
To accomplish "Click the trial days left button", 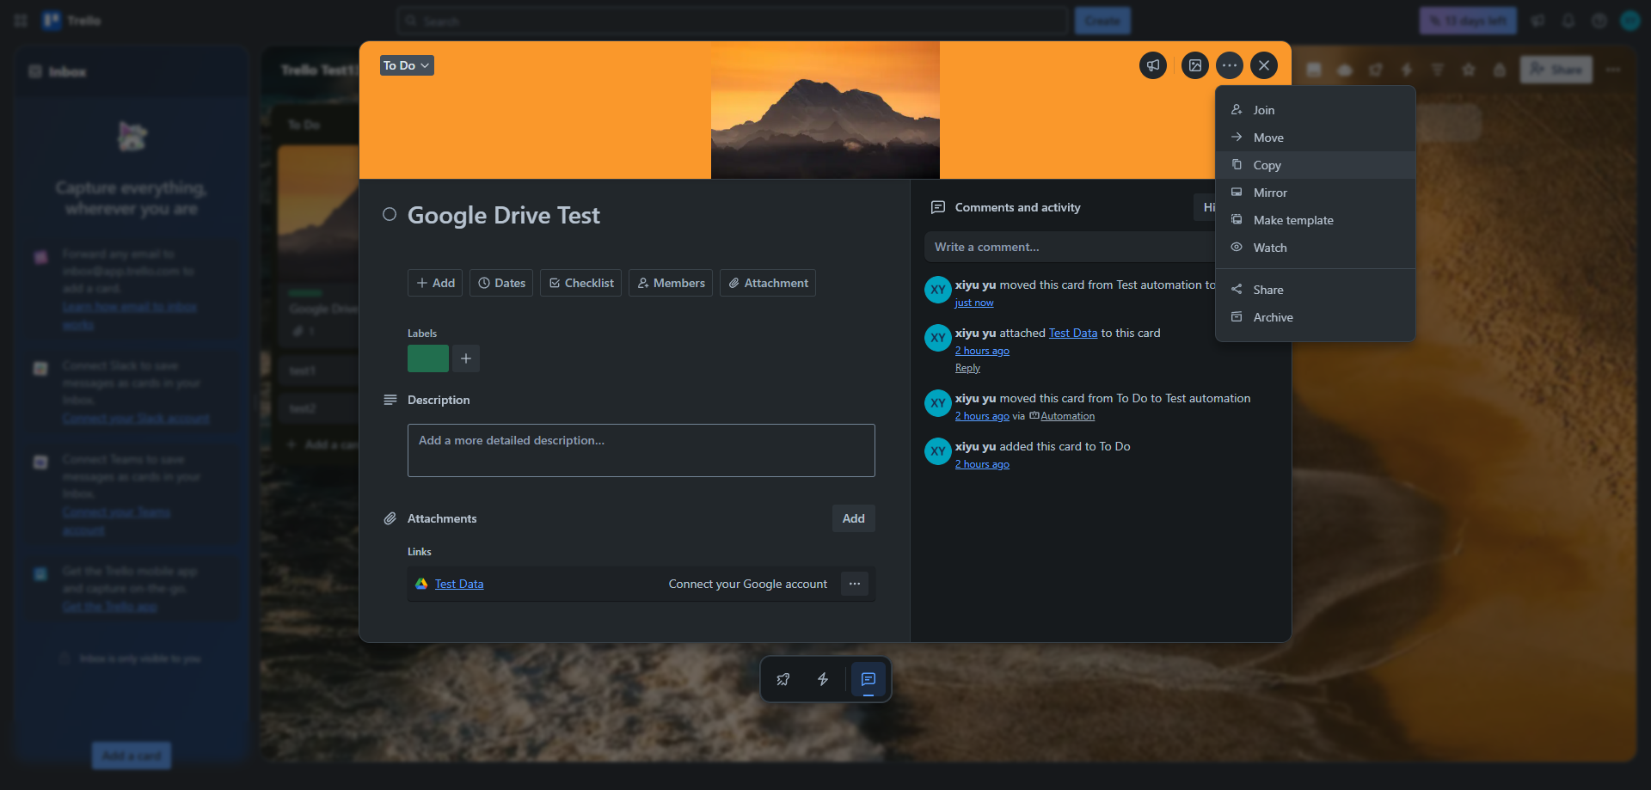I will point(1468,21).
